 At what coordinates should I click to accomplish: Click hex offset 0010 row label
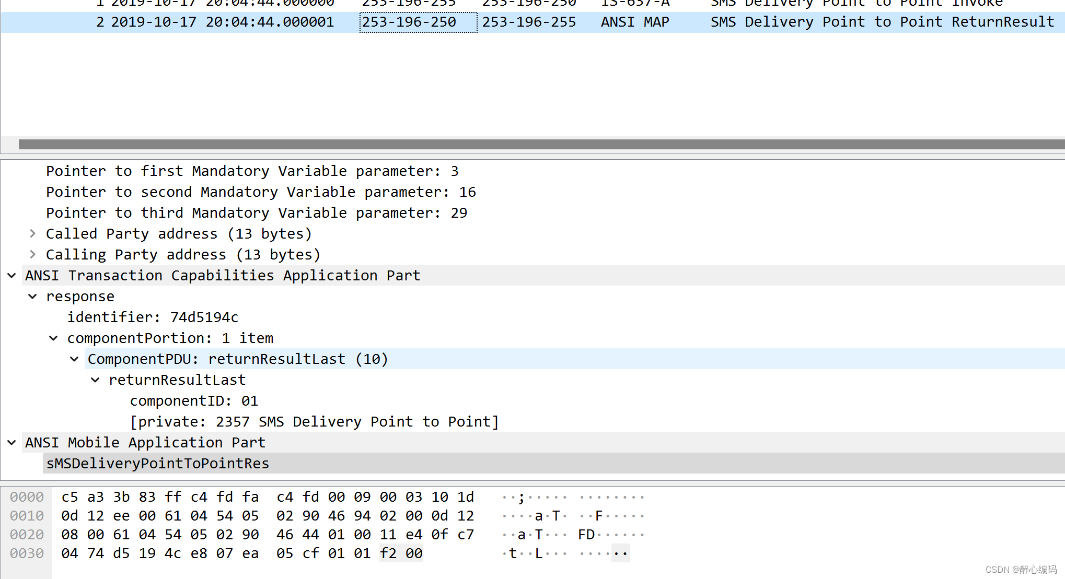pyautogui.click(x=27, y=515)
